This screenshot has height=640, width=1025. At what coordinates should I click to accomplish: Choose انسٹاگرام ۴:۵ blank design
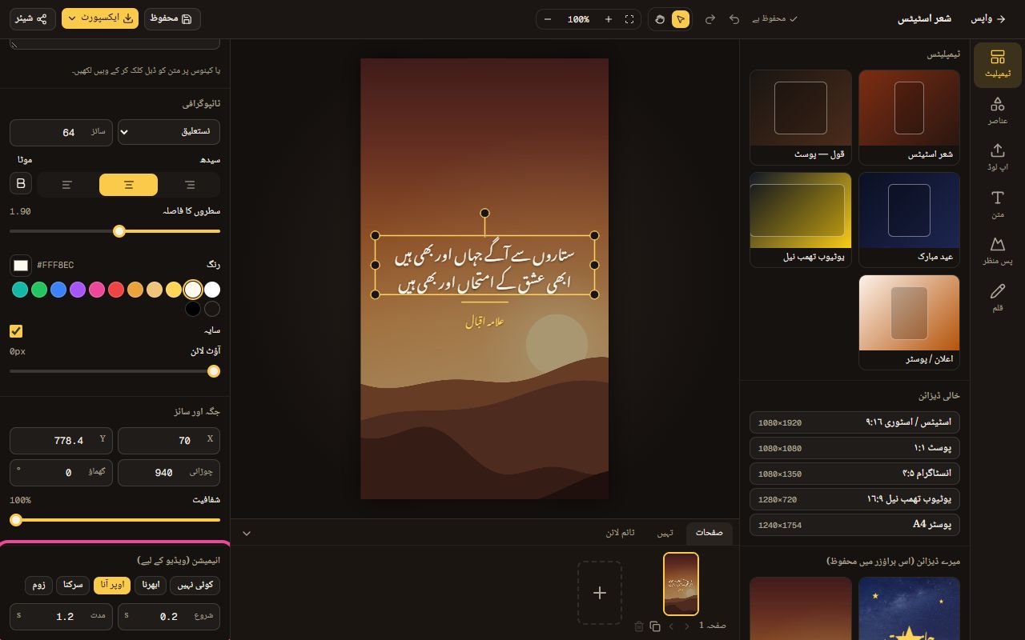coord(855,474)
